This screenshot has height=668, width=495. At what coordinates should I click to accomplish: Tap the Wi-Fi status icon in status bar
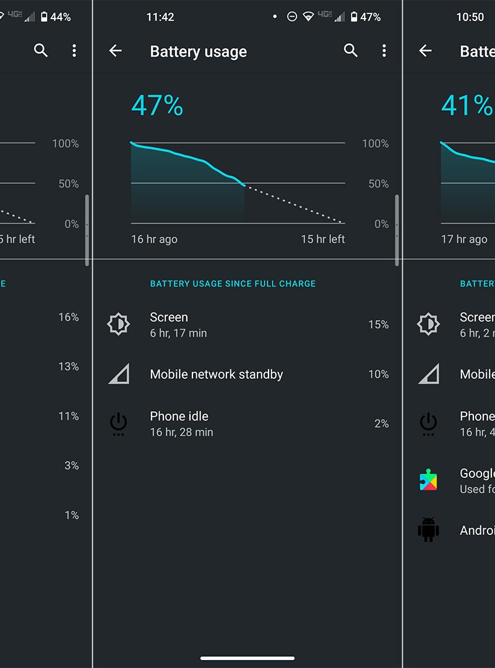click(x=308, y=17)
